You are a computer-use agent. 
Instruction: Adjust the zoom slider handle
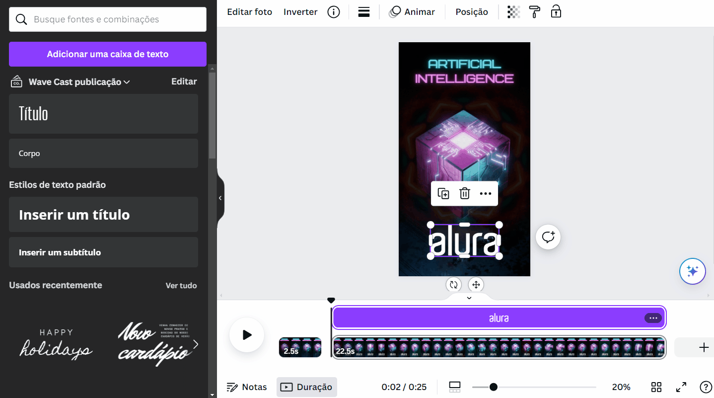point(493,387)
